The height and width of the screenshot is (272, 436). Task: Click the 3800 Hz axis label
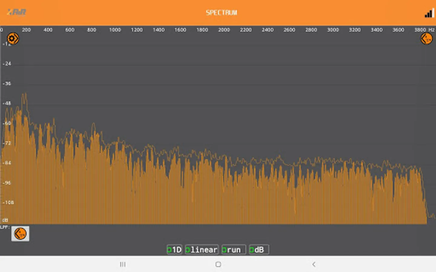point(420,30)
